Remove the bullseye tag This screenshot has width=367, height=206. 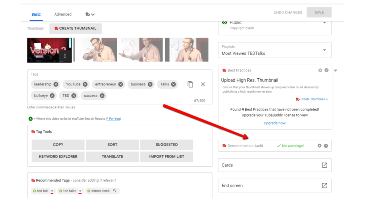pyautogui.click(x=52, y=95)
